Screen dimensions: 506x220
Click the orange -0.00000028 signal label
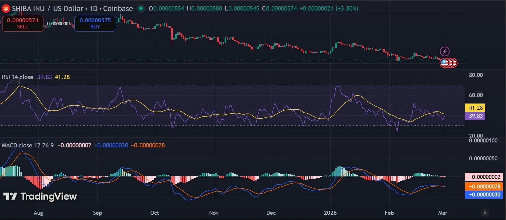(x=484, y=186)
